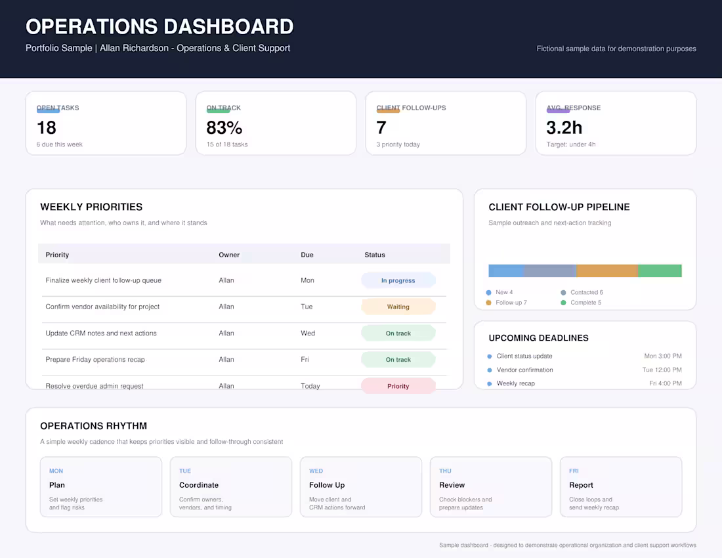The height and width of the screenshot is (558, 722).
Task: Click the 'Contacted 6' legend label
Action: point(587,292)
